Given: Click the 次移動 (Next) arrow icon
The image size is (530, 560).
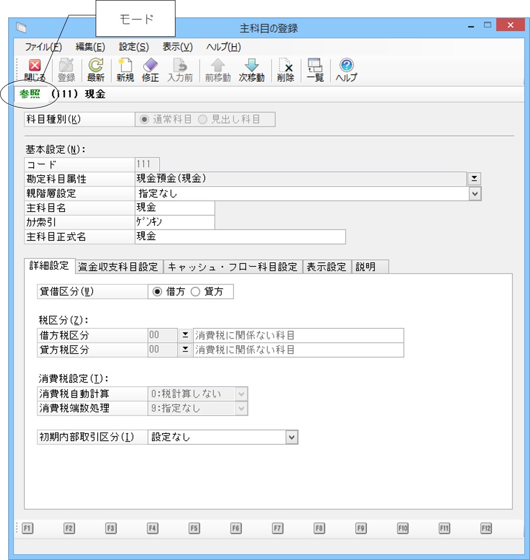Looking at the screenshot, I should [252, 66].
